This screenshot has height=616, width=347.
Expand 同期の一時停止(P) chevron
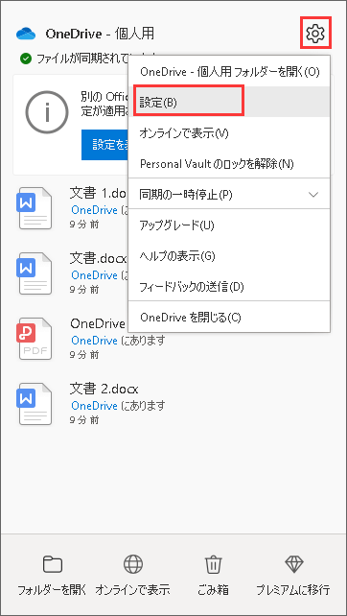pyautogui.click(x=313, y=195)
